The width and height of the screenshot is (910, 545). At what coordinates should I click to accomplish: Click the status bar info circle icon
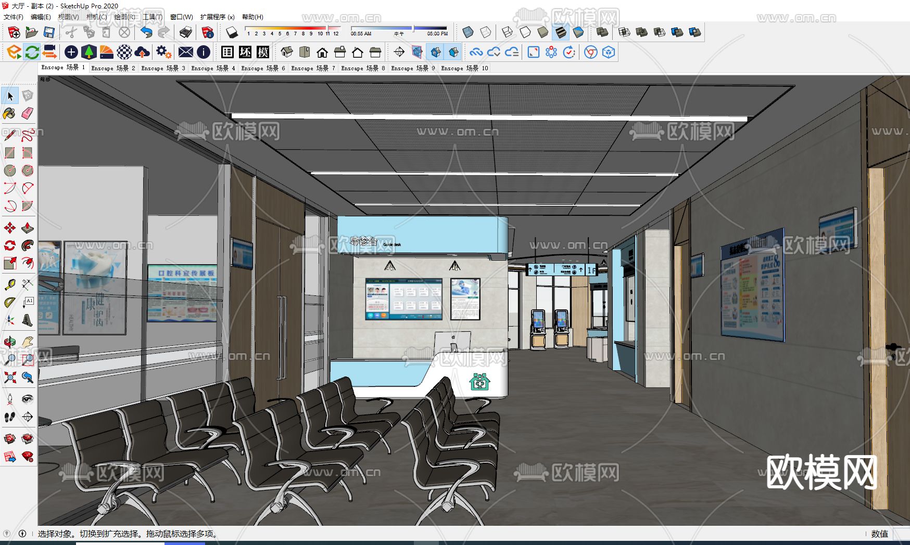pos(22,534)
